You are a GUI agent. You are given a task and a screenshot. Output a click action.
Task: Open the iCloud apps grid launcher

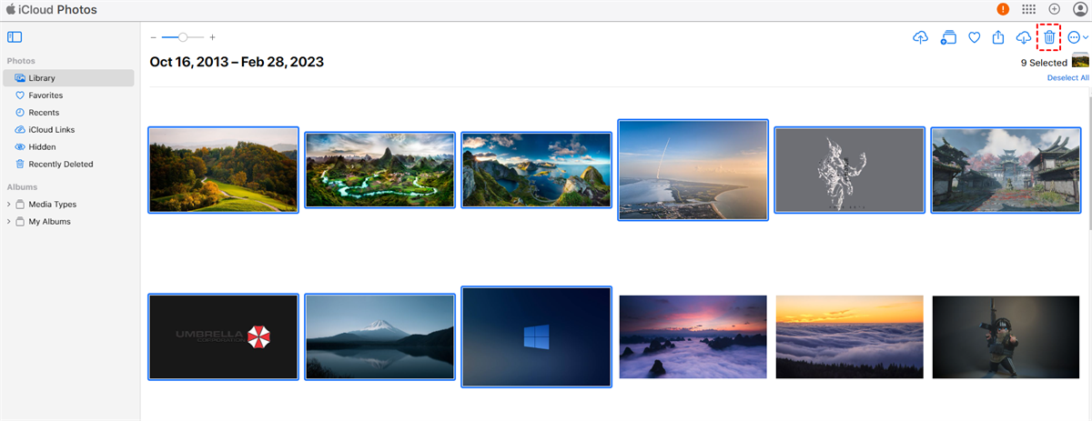(1028, 9)
